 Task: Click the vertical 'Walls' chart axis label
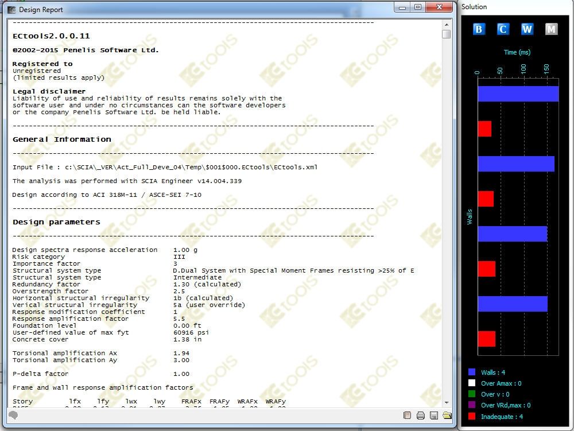pyautogui.click(x=470, y=217)
